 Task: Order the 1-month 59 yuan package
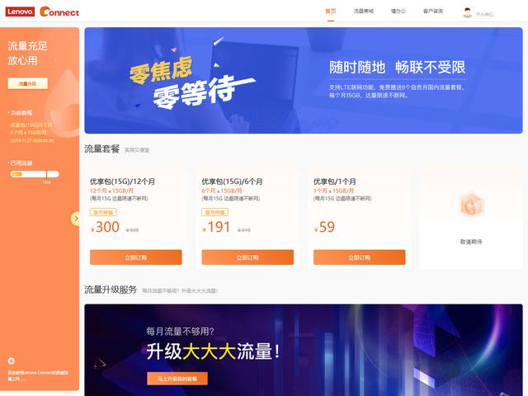pyautogui.click(x=360, y=257)
